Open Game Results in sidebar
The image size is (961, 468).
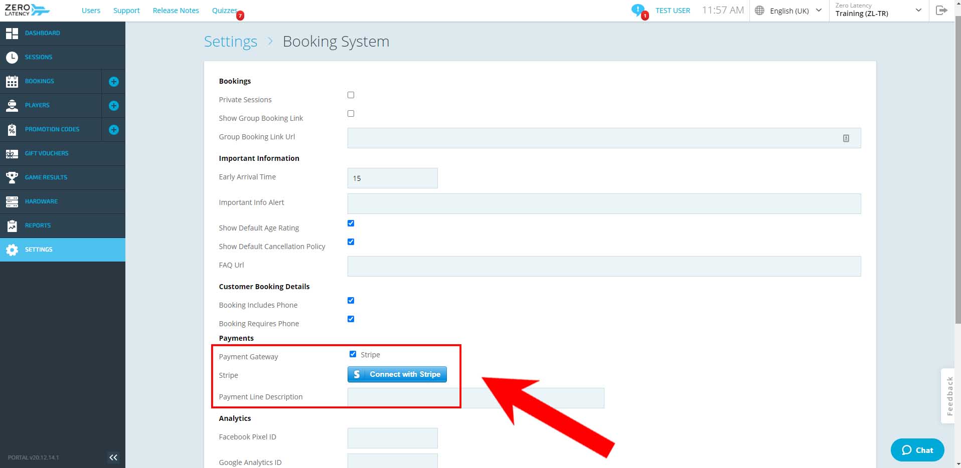click(x=63, y=177)
